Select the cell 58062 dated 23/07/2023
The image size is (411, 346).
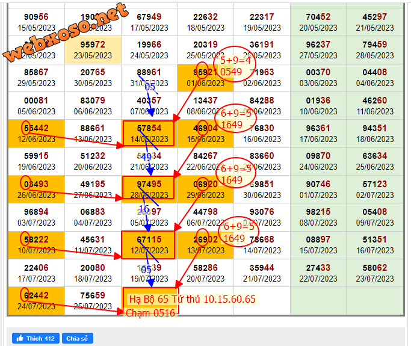375,273
